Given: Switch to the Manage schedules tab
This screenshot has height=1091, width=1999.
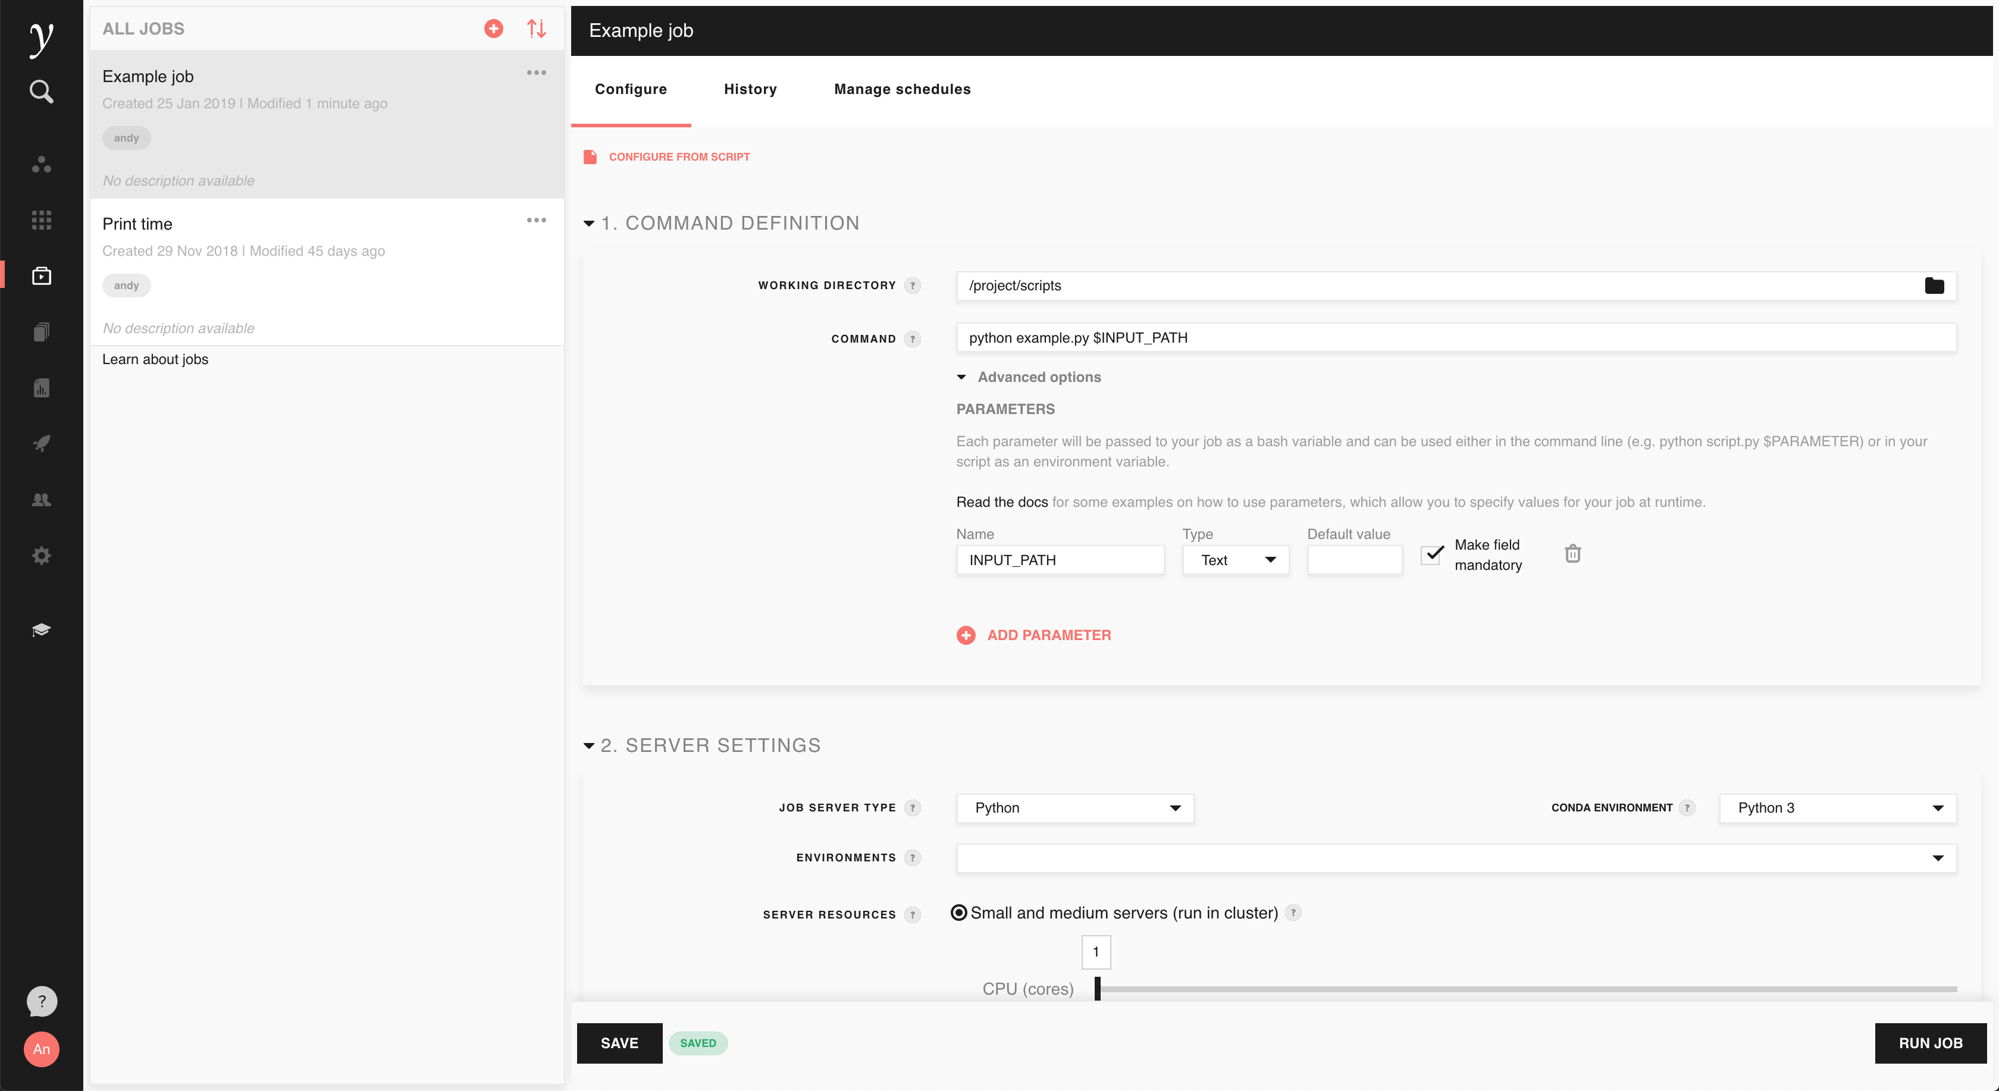Looking at the screenshot, I should (902, 89).
